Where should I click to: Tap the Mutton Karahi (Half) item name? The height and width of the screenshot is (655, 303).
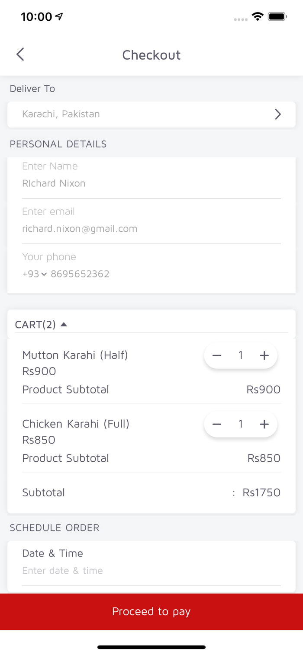(75, 355)
